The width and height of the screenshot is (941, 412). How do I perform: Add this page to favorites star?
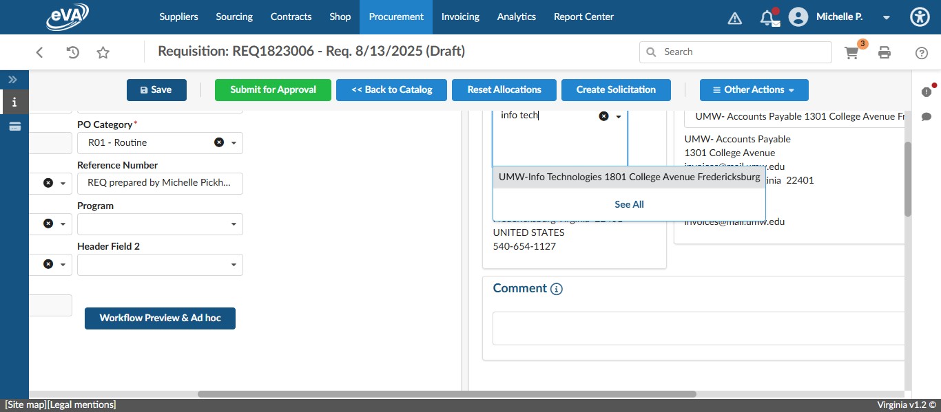tap(103, 52)
